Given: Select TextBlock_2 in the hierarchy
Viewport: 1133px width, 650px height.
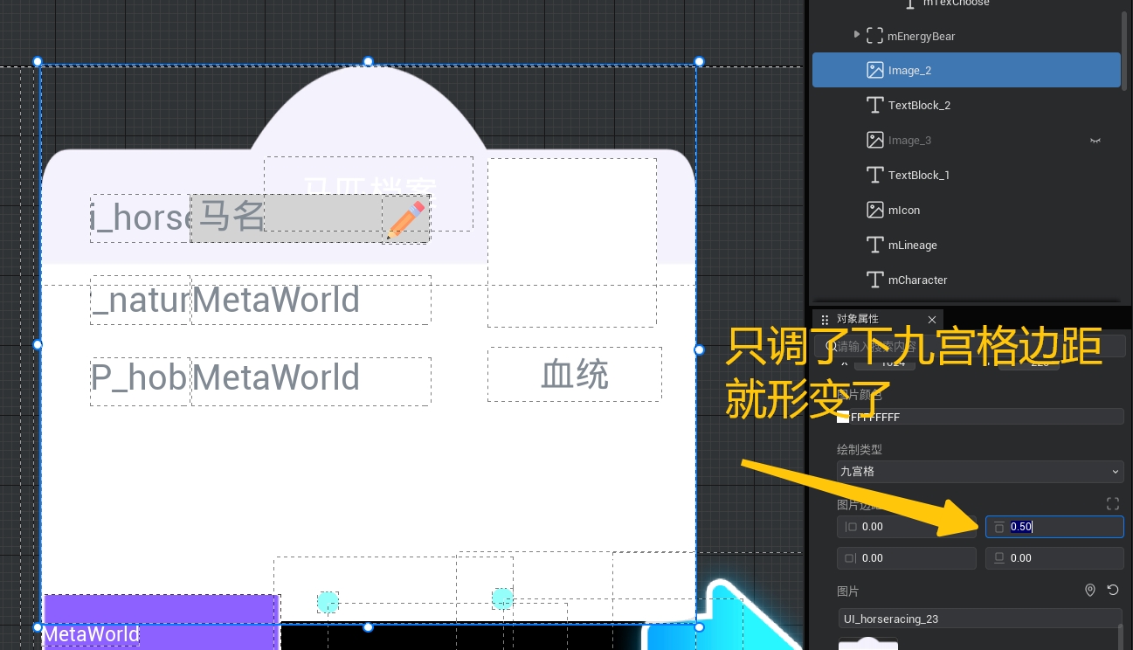Looking at the screenshot, I should [x=966, y=105].
